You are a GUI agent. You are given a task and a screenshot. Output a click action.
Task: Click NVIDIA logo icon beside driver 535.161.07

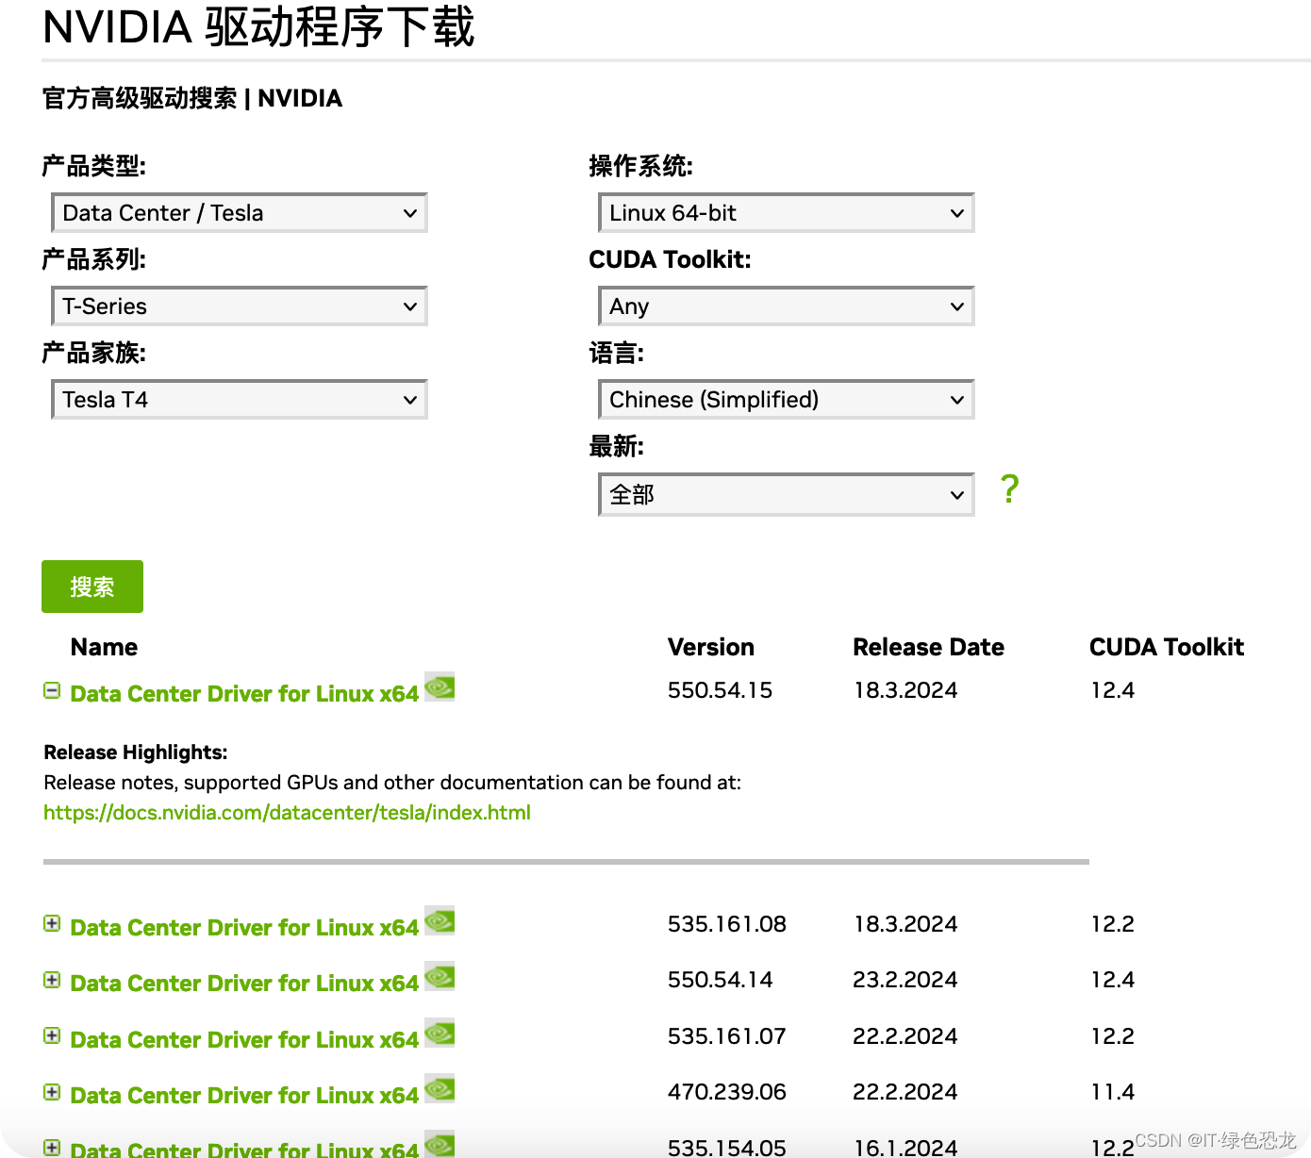[x=440, y=1034]
